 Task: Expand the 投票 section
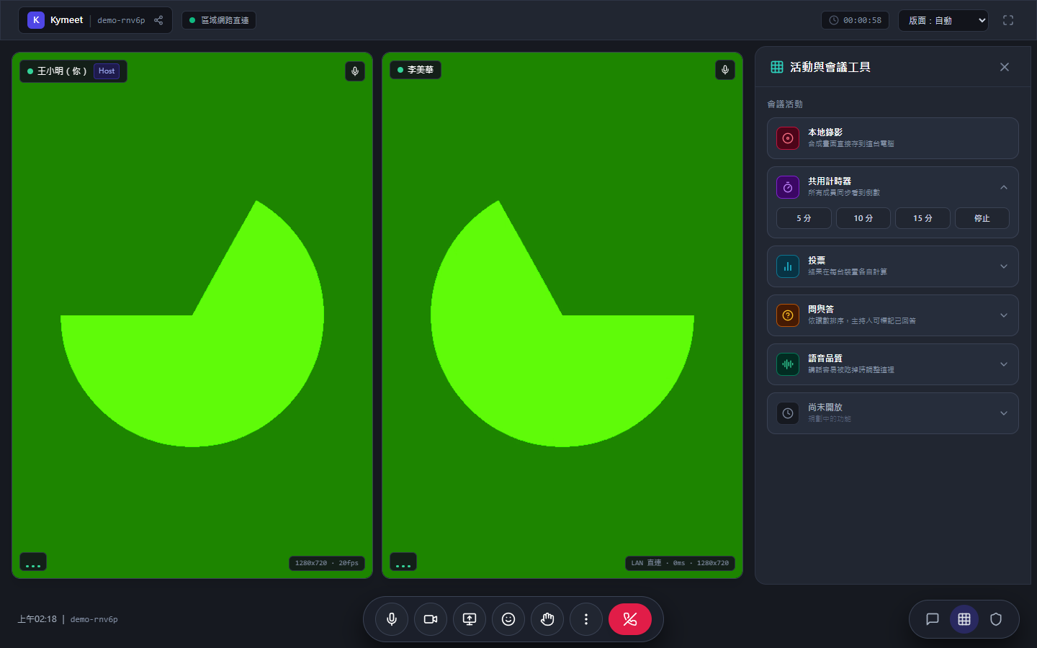[x=893, y=266]
